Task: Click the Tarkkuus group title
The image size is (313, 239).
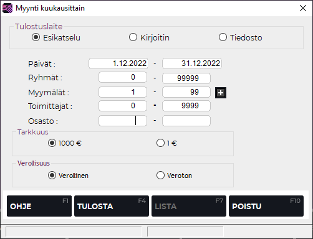Action: [x=33, y=132]
